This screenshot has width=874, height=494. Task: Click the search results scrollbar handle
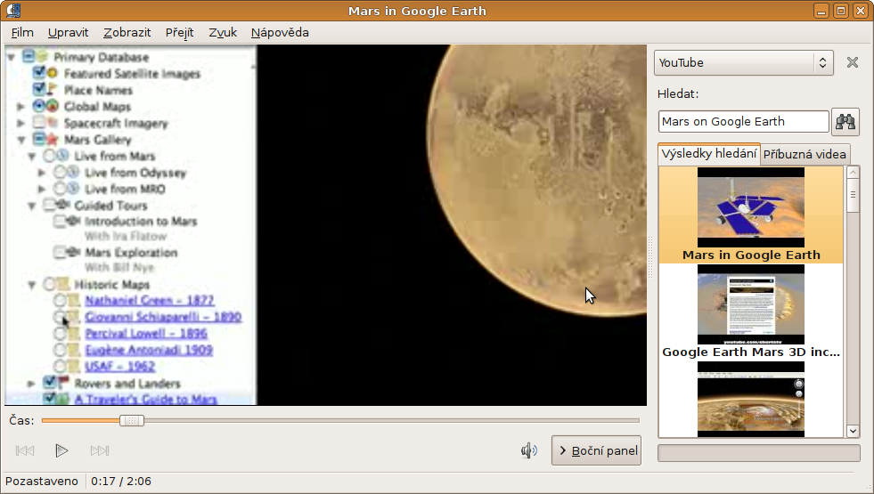(x=853, y=196)
